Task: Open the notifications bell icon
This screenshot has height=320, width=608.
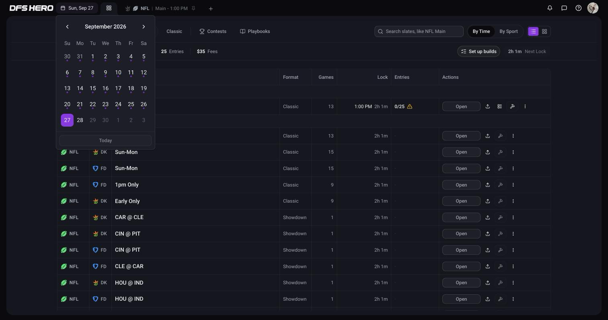Action: click(x=550, y=8)
